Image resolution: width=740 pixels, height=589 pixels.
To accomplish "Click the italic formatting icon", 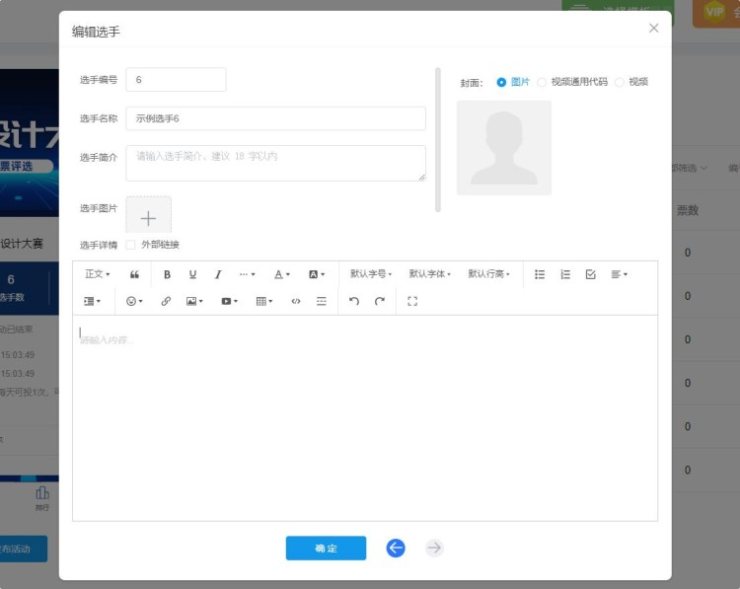I will point(218,274).
